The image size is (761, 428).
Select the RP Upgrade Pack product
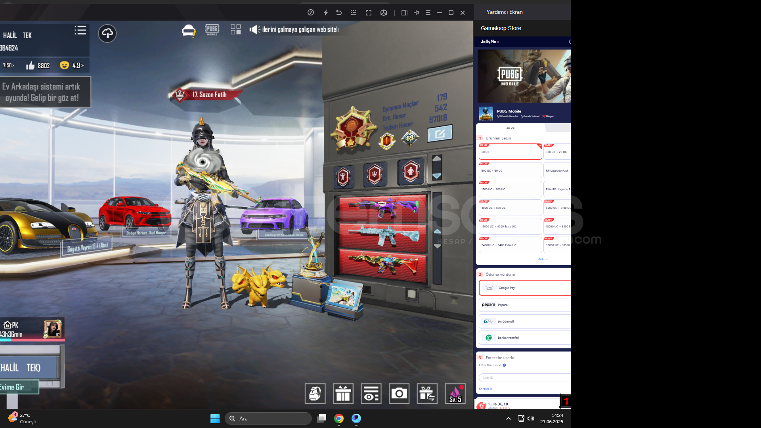tap(557, 170)
